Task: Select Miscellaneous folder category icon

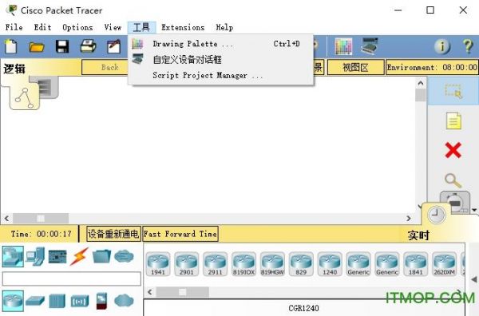Action: pos(101,256)
